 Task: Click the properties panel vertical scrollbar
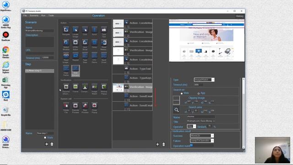click(244, 113)
